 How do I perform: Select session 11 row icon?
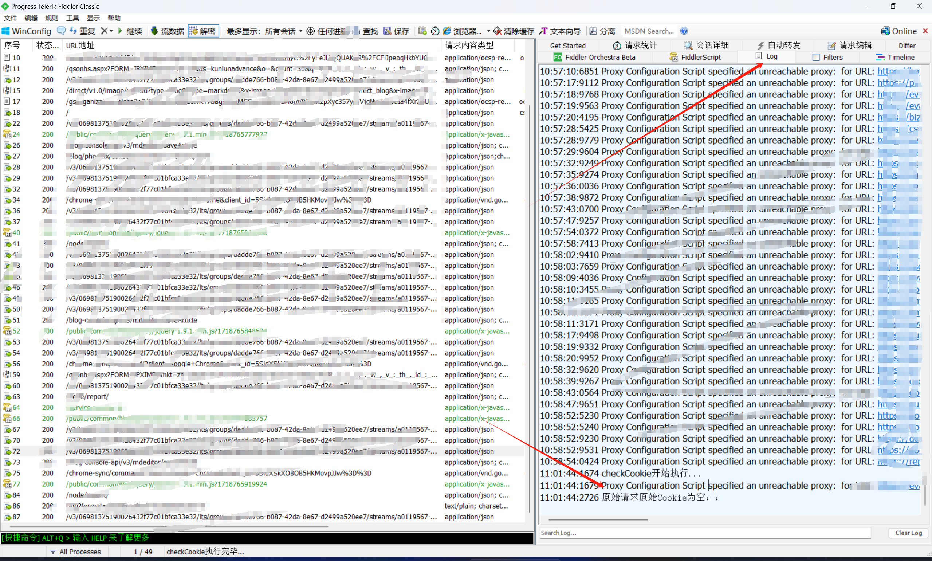point(7,69)
